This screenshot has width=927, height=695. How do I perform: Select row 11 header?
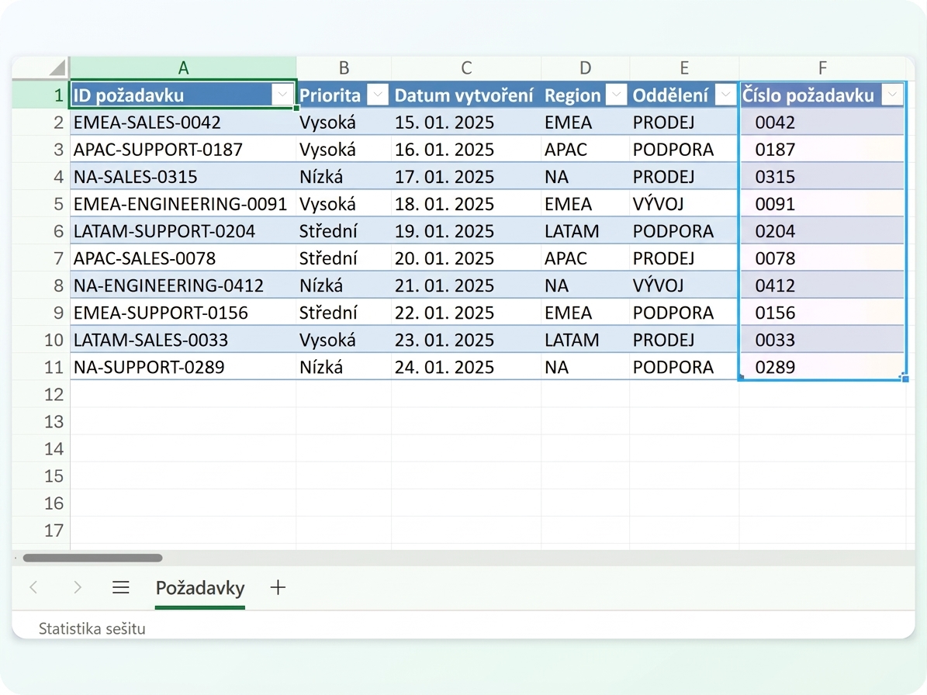(41, 367)
